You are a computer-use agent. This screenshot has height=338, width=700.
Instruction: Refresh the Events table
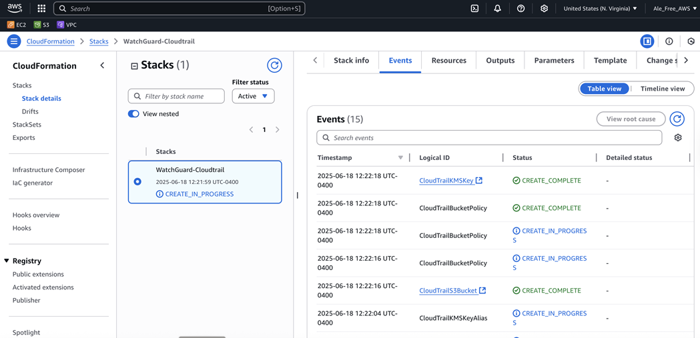click(677, 119)
